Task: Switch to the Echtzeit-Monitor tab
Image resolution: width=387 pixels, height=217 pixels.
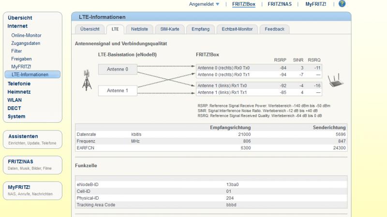Action: (237, 29)
